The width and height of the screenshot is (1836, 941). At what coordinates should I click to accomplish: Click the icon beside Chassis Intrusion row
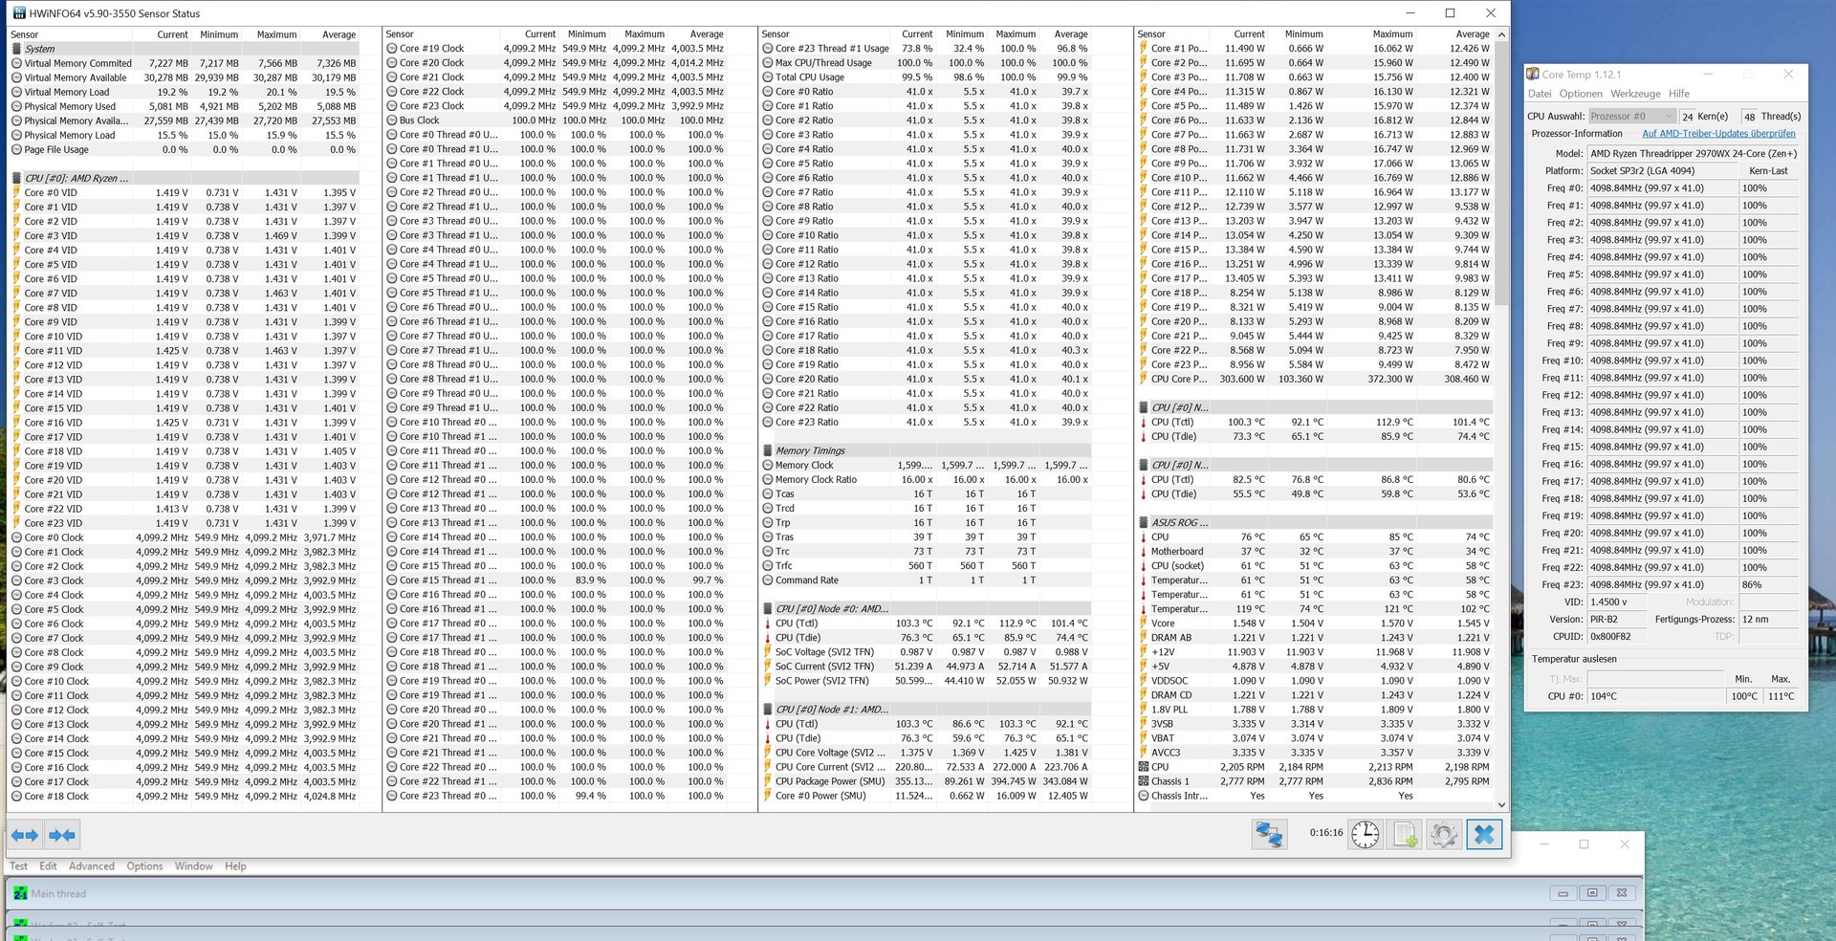tap(1144, 796)
